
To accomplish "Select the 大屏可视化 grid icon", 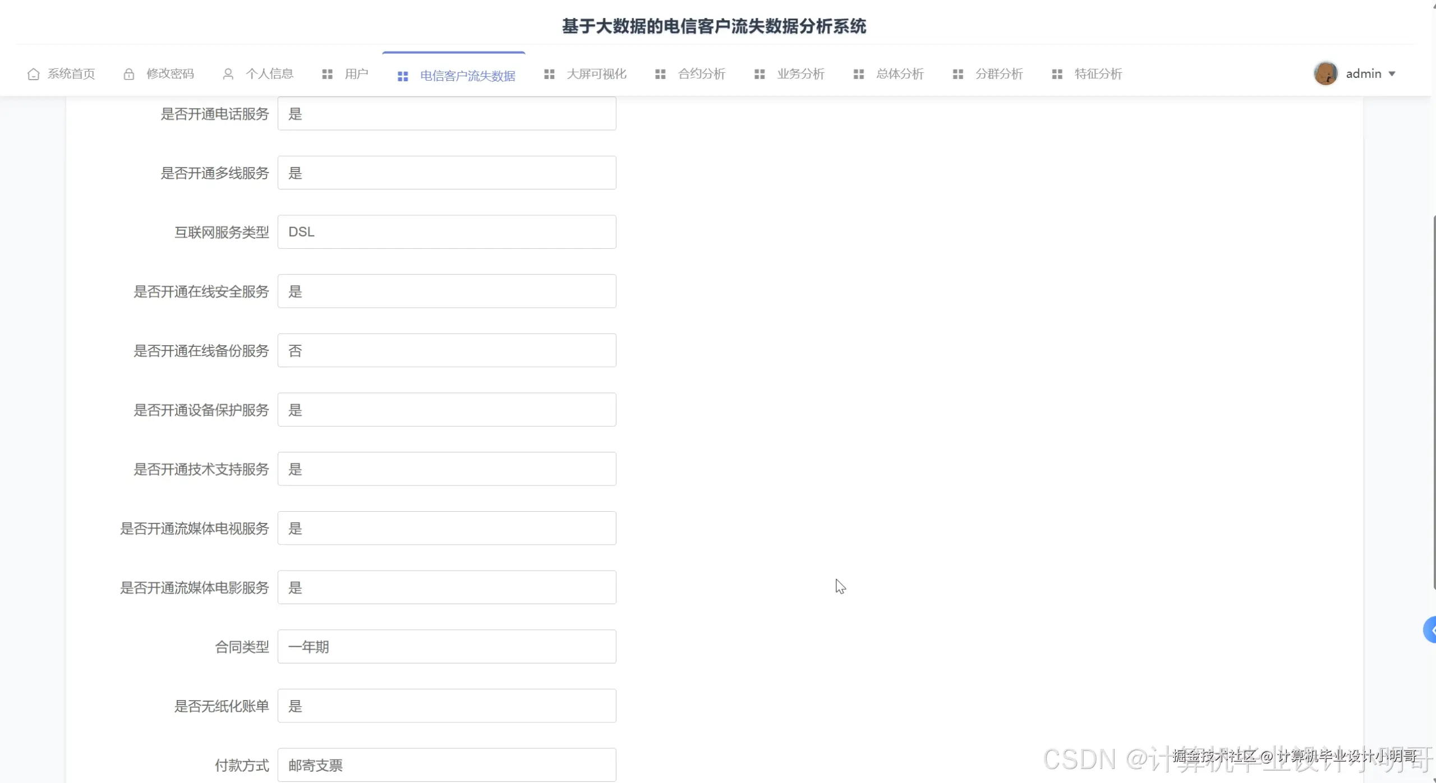I will point(550,73).
